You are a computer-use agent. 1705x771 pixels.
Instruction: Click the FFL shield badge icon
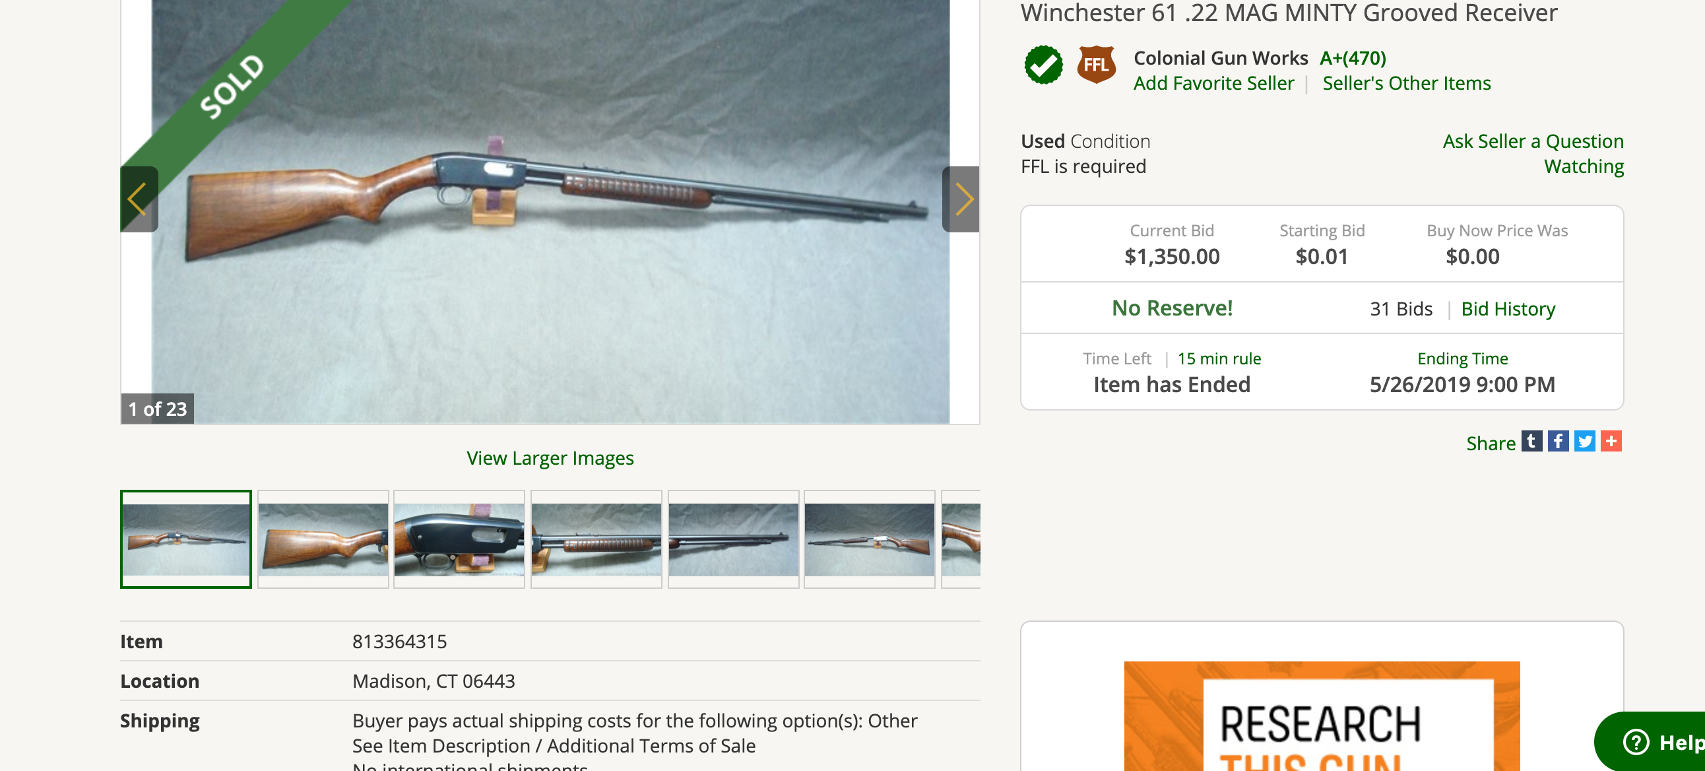[x=1096, y=65]
